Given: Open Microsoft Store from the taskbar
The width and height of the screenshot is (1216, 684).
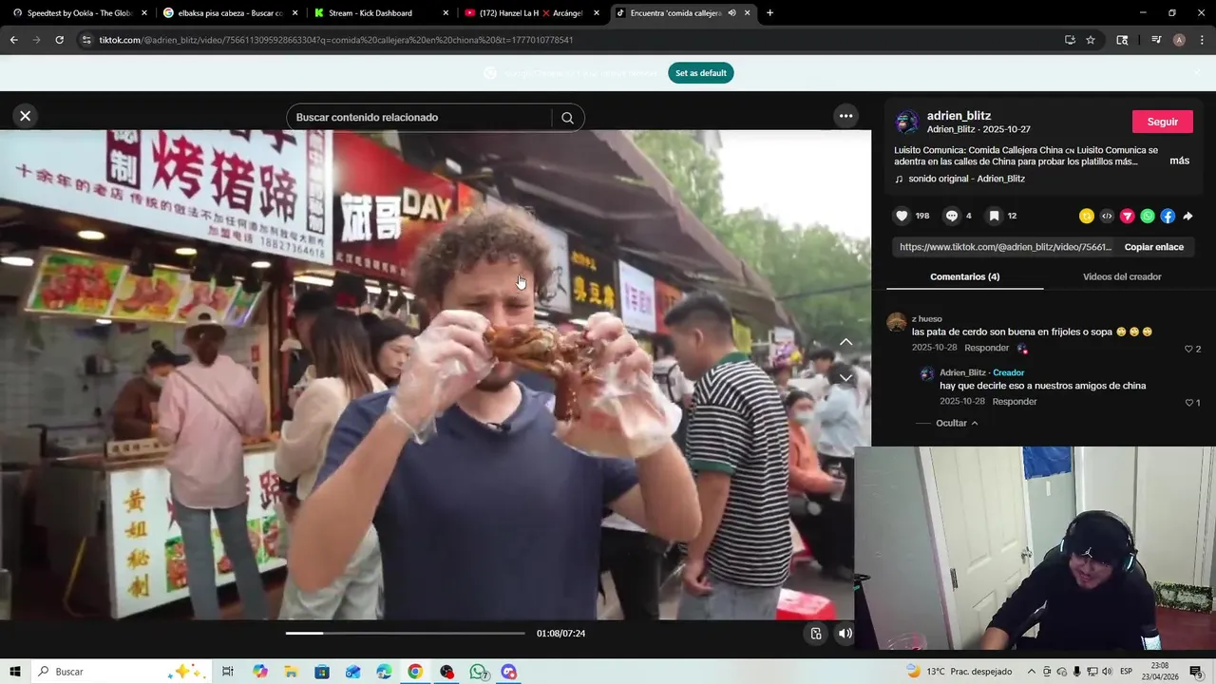Looking at the screenshot, I should point(322,672).
